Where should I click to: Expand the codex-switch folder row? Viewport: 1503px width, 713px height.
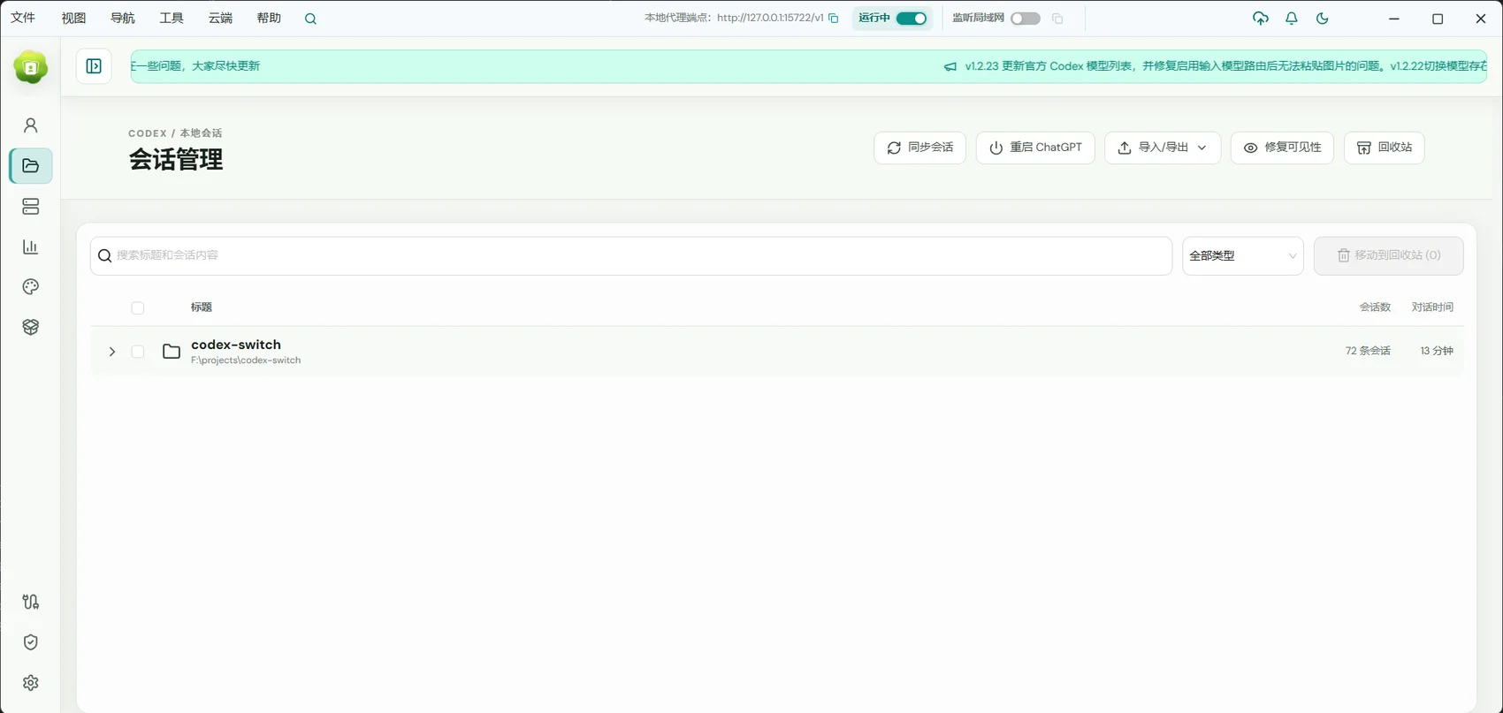(x=112, y=352)
